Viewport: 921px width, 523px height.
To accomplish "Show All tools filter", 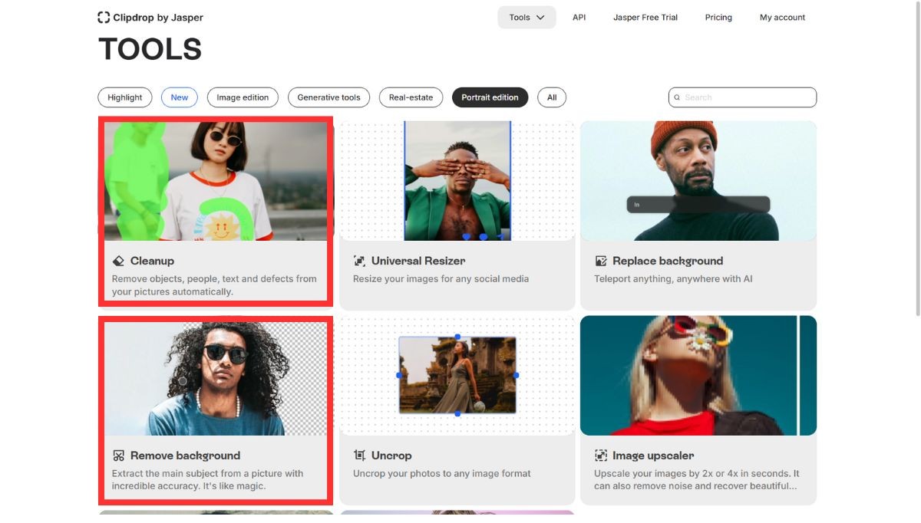I will [x=552, y=97].
